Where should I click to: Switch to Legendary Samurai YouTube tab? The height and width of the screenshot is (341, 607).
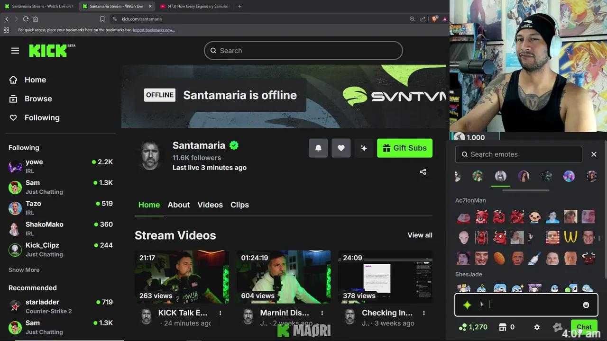(194, 6)
